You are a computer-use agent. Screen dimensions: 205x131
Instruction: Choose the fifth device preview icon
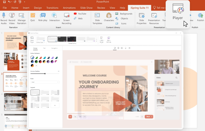pos(129,48)
